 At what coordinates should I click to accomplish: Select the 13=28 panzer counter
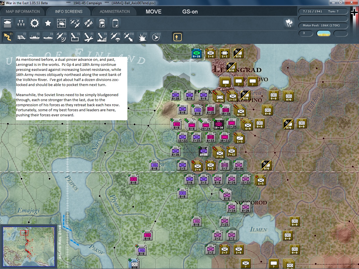pos(231,123)
